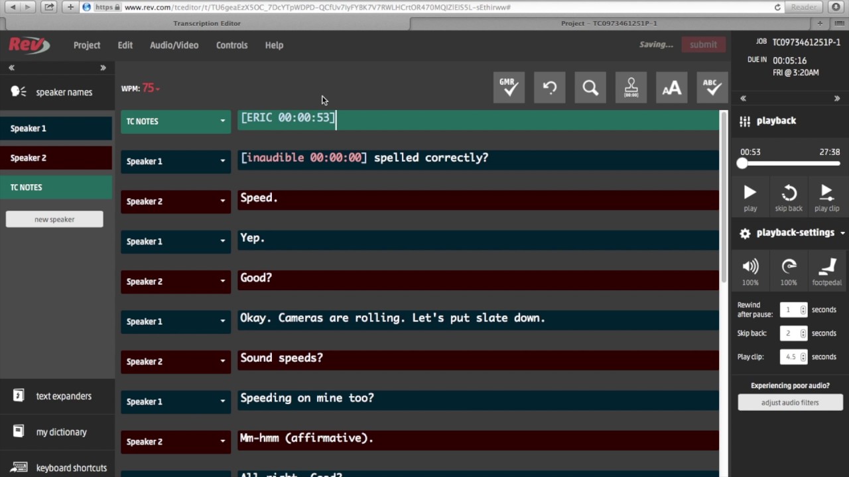Collapse left sidebar with the left double chevron
The width and height of the screenshot is (849, 477).
tap(11, 68)
